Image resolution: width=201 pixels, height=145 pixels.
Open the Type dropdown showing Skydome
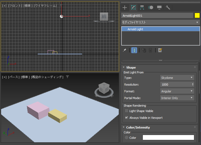[177, 78]
